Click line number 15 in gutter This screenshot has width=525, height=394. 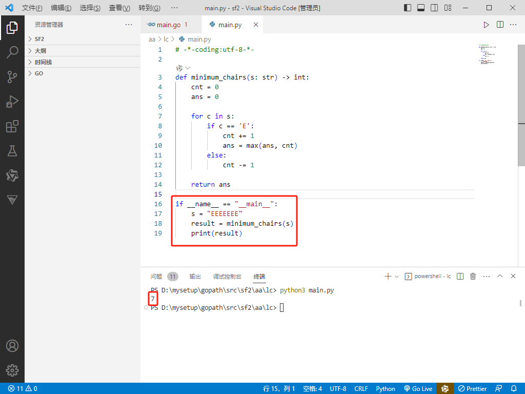click(158, 194)
